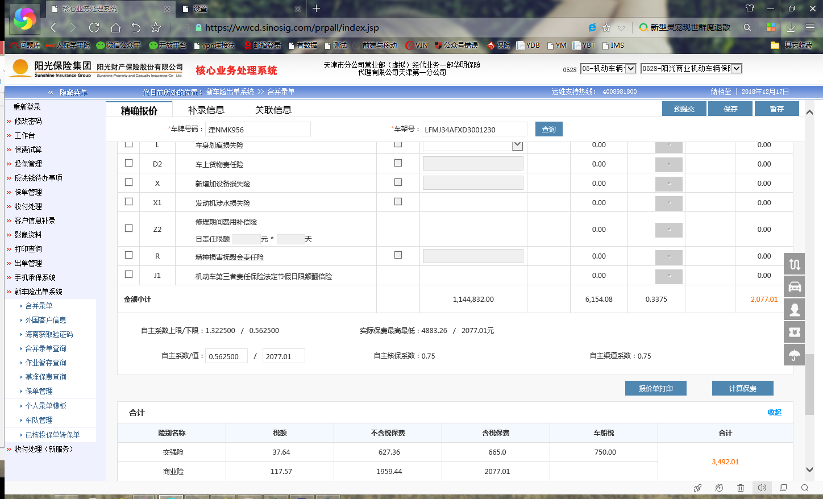Open the 05-机动车辆 dropdown
This screenshot has height=499, width=823.
tap(608, 69)
